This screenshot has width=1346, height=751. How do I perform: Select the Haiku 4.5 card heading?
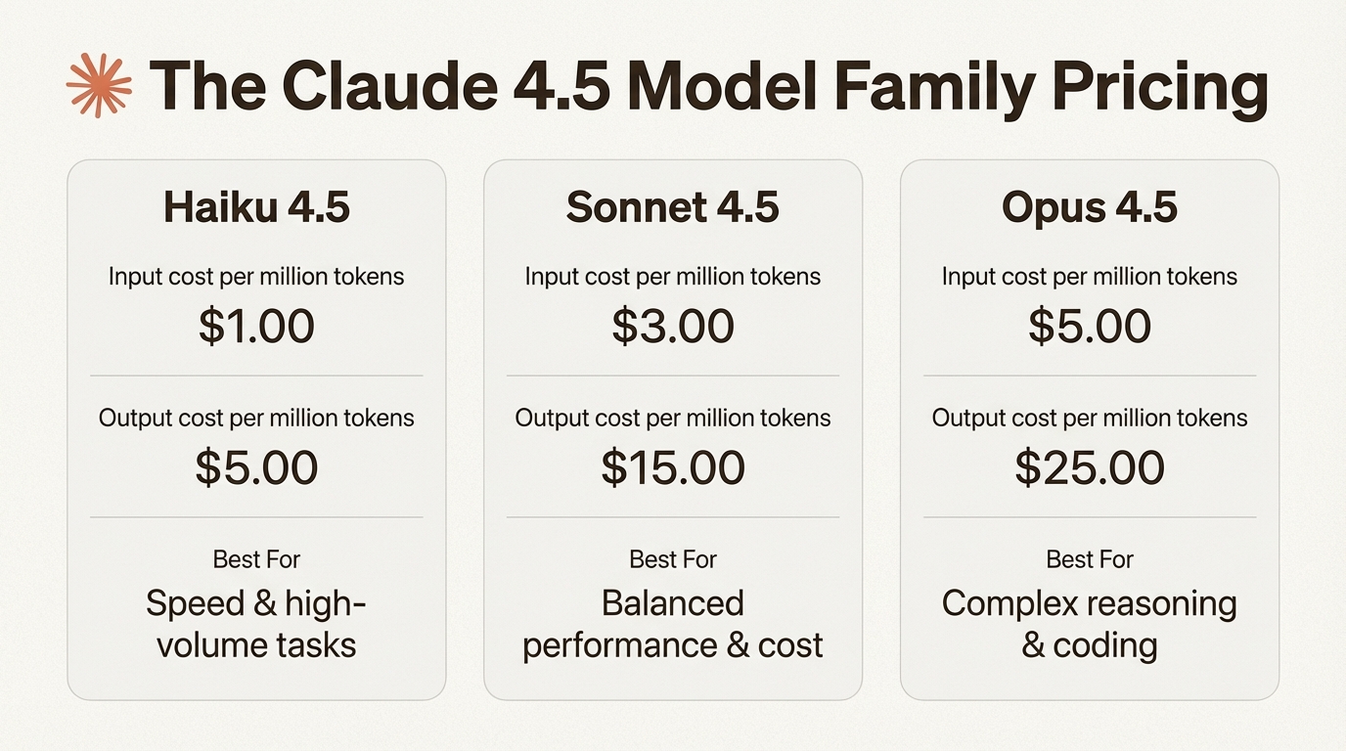[x=256, y=207]
